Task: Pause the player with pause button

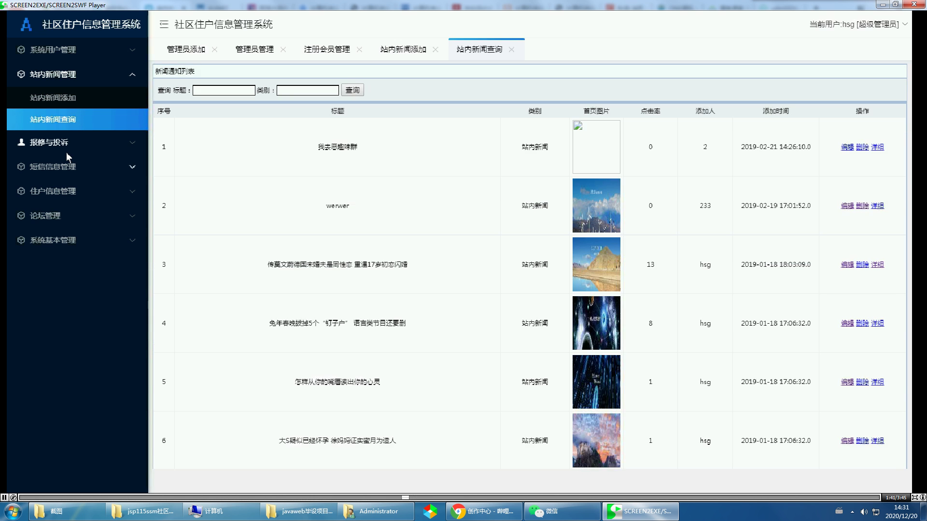Action: coord(4,497)
